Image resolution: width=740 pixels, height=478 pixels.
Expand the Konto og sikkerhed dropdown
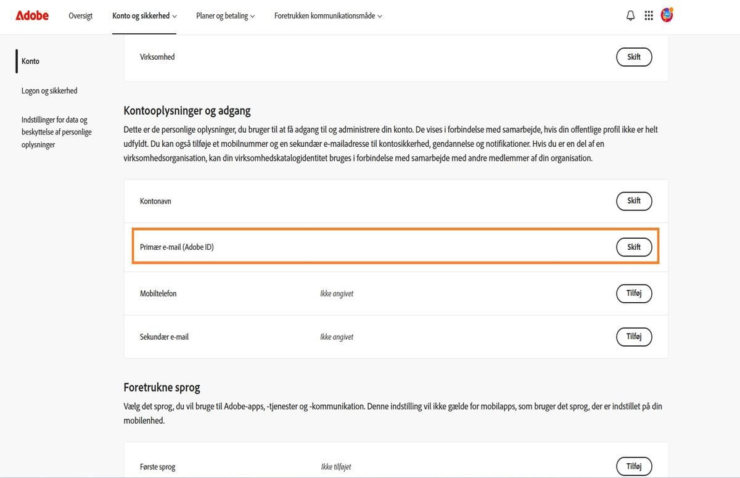pos(144,15)
